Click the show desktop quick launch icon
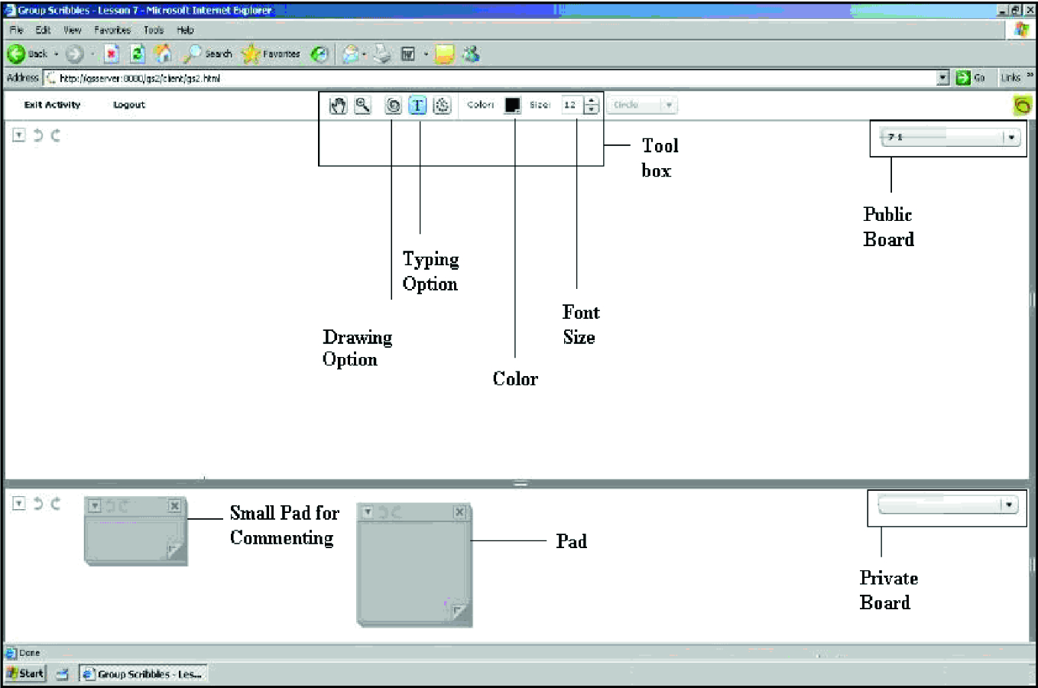1038x688 pixels. [x=63, y=673]
